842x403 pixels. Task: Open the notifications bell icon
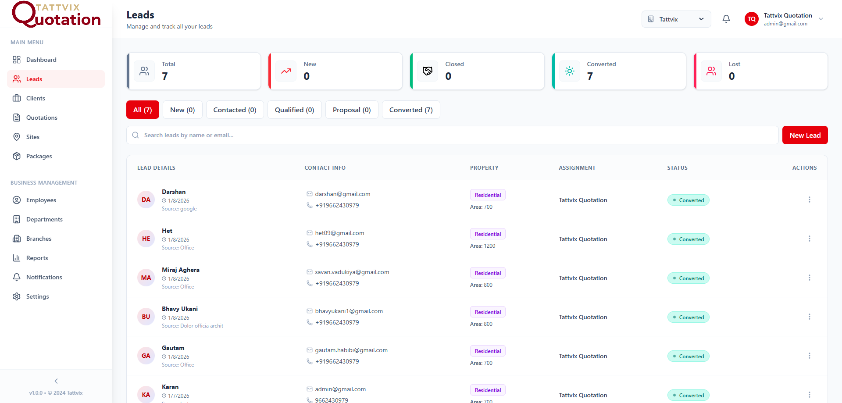tap(726, 19)
